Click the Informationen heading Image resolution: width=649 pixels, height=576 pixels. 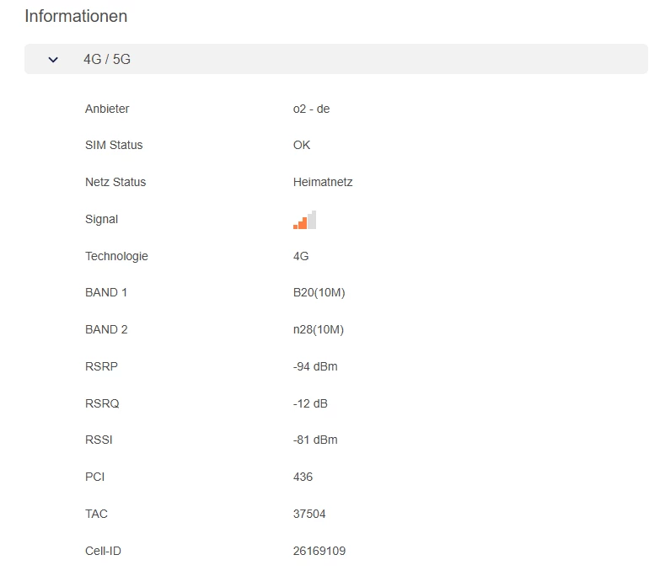coord(76,16)
